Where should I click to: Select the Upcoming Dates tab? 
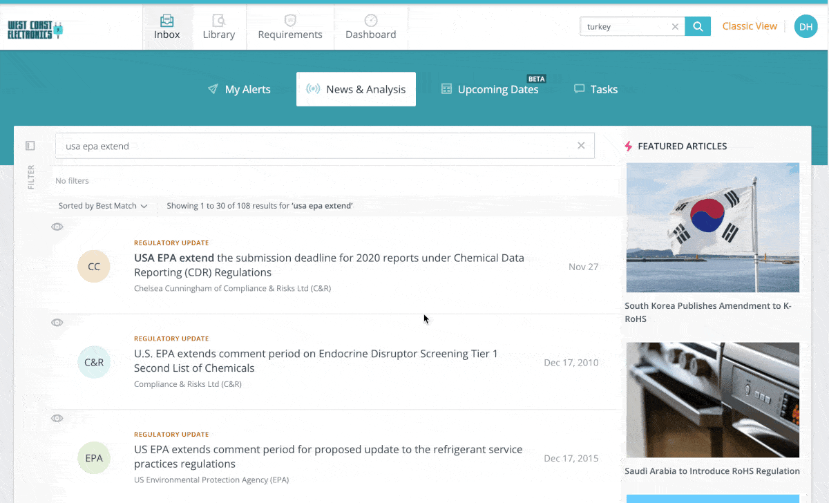coord(490,89)
